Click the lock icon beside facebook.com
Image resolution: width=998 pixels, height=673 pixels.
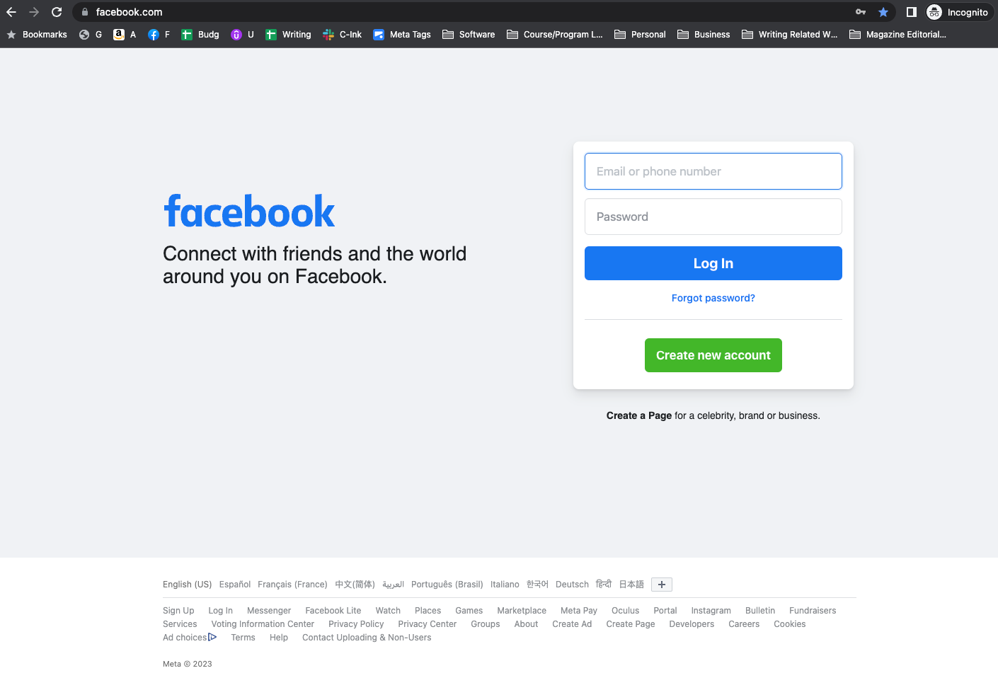click(85, 12)
